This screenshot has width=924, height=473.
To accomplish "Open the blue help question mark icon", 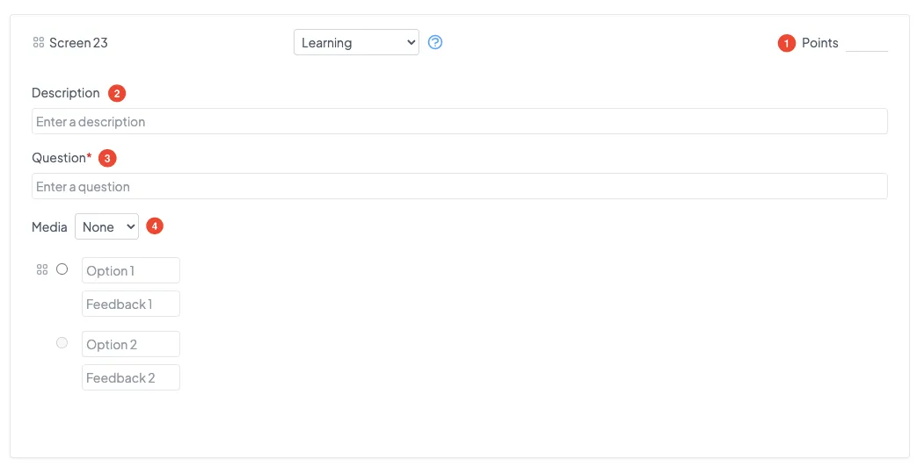I will [x=435, y=42].
